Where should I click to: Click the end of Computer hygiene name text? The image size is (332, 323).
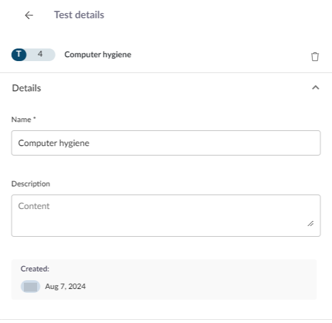click(x=89, y=143)
